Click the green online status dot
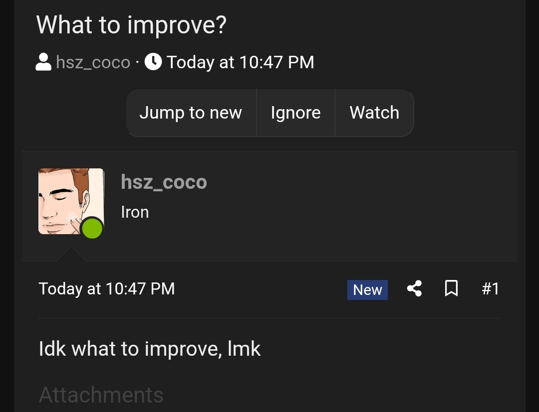Image resolution: width=539 pixels, height=412 pixels. [92, 229]
